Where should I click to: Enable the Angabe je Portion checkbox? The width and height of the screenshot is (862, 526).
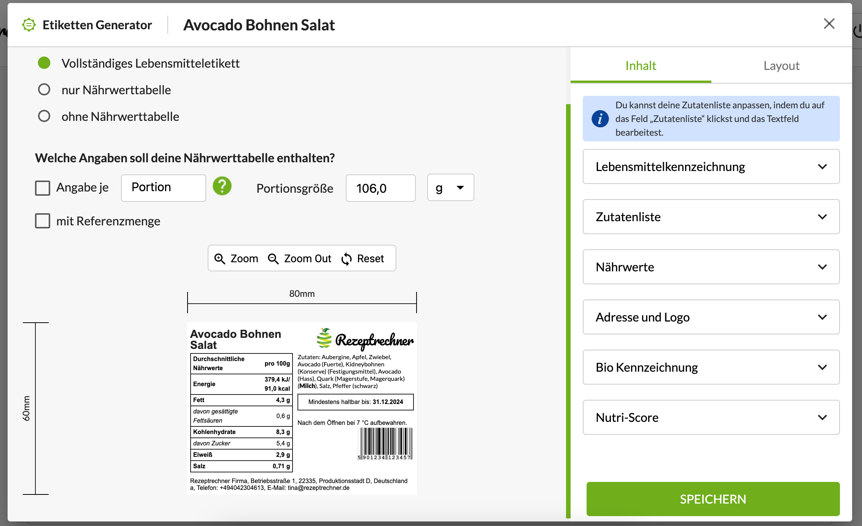(43, 188)
